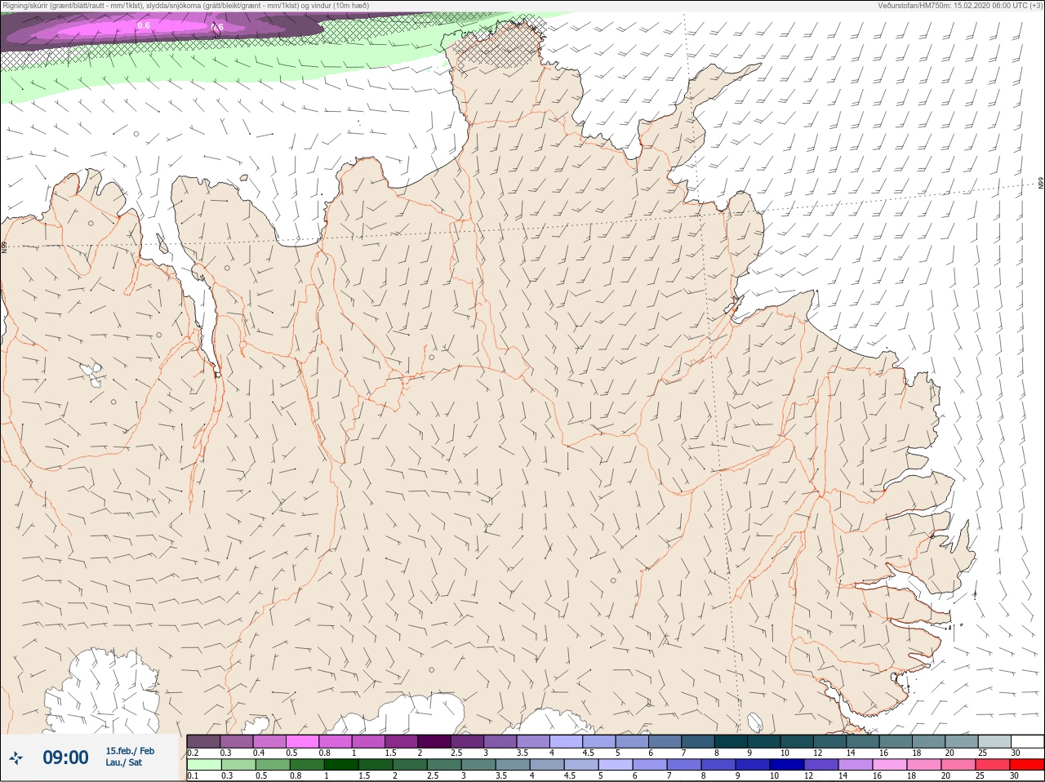Viewport: 1045px width, 782px height.
Task: Select the magenta 1 swatch in snow scale
Action: [x=368, y=741]
